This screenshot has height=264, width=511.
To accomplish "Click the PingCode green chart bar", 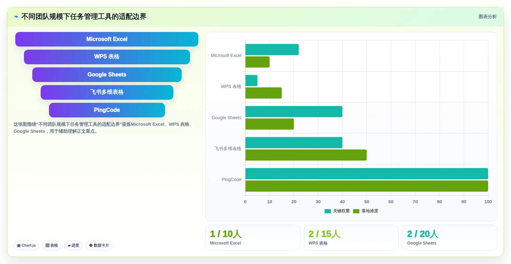I will point(366,186).
